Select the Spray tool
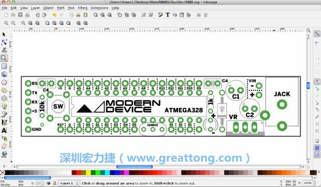The height and width of the screenshot is (187, 321). pyautogui.click(x=4, y=138)
